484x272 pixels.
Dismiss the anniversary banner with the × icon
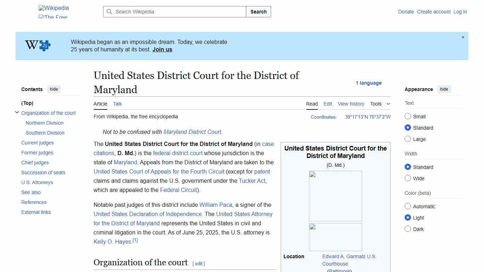463,37
